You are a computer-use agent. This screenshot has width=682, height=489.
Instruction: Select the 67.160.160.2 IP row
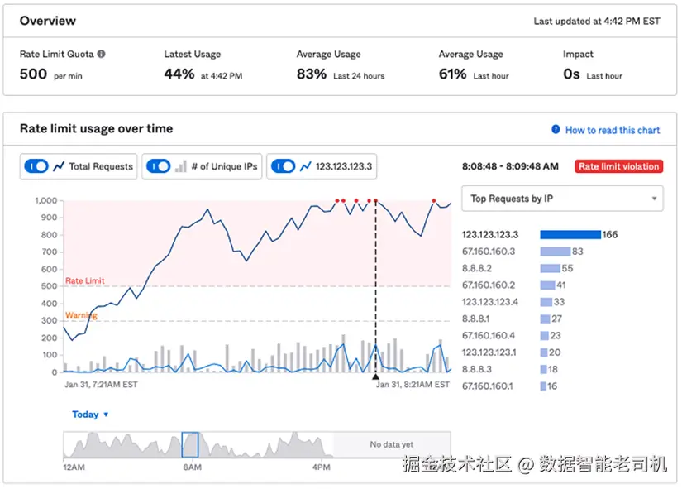pos(514,285)
